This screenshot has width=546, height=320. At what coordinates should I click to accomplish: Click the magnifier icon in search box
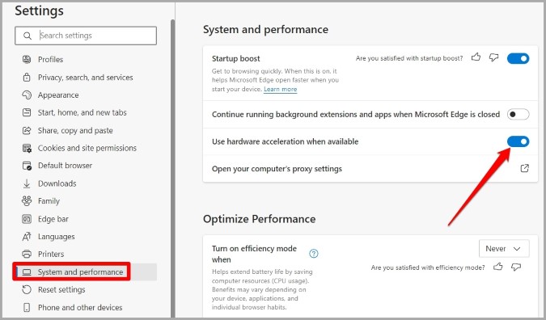[28, 36]
